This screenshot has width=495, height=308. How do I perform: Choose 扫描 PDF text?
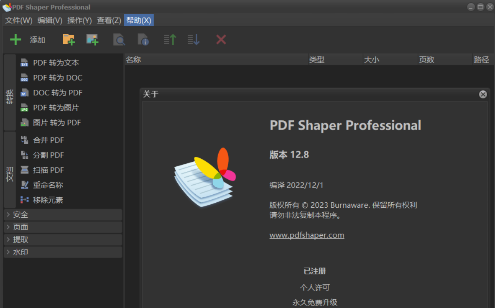(48, 170)
